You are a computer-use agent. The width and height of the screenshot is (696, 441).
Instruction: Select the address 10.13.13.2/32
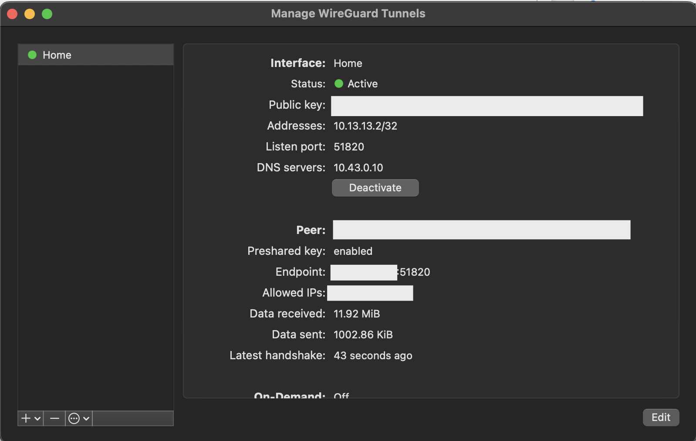(x=365, y=126)
